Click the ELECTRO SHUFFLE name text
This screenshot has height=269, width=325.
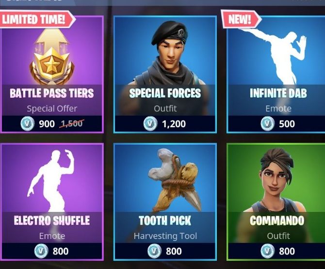coord(52,221)
